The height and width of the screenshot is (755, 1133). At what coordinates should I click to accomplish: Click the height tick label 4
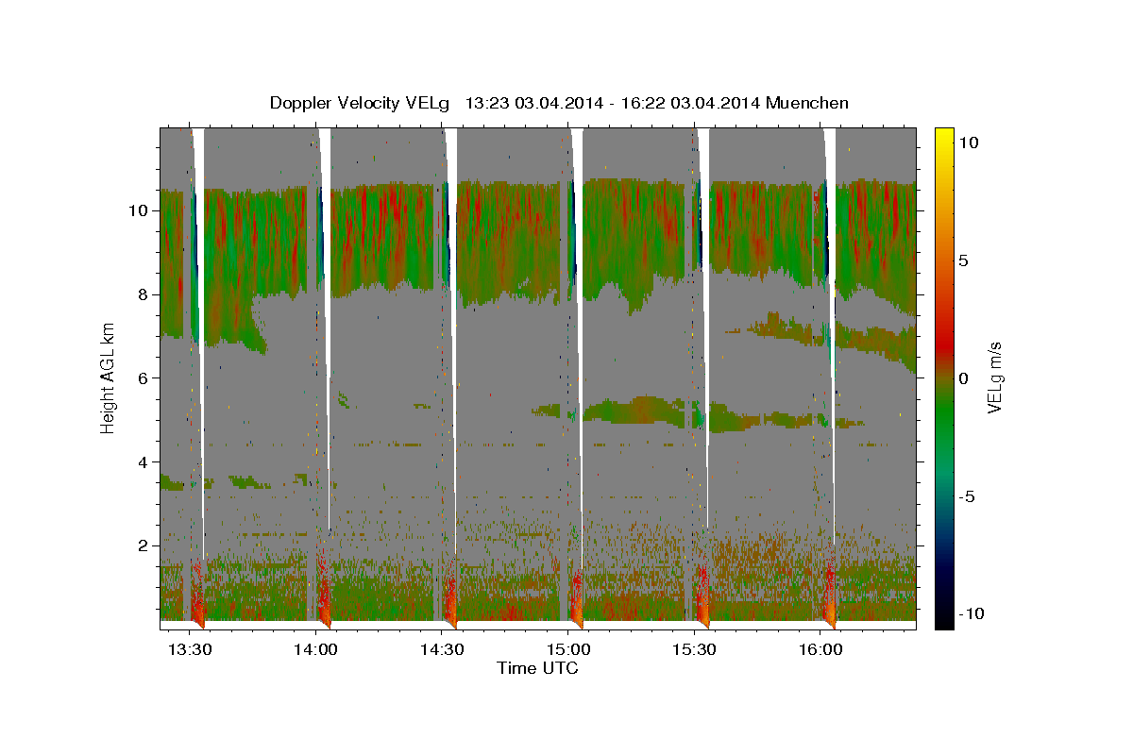tap(141, 461)
